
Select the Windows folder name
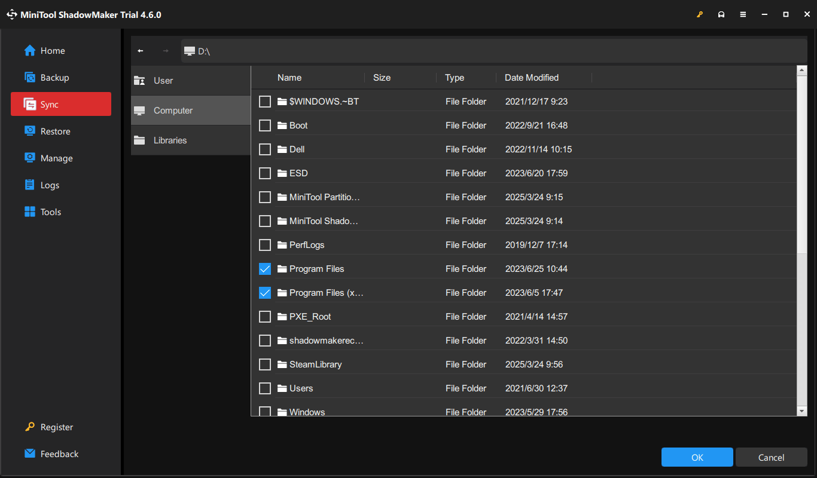(x=307, y=412)
